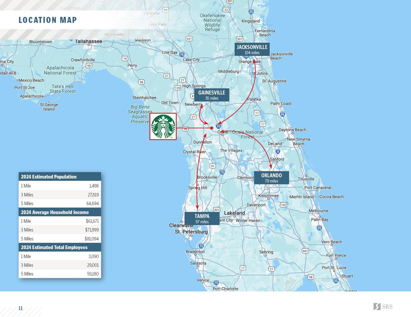Click the household income value $71,999
411x317 pixels.
(x=92, y=230)
